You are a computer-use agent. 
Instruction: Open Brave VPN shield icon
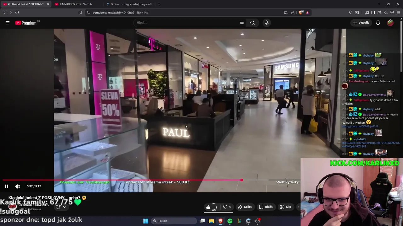click(x=392, y=13)
